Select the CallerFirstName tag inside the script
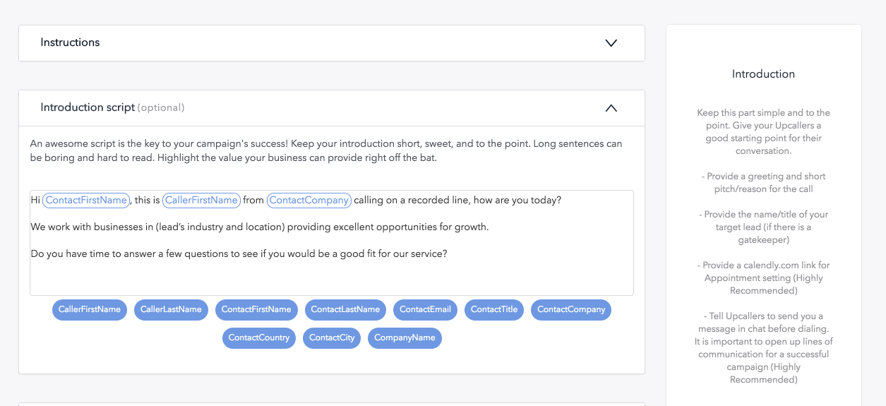The height and width of the screenshot is (406, 886). (201, 201)
